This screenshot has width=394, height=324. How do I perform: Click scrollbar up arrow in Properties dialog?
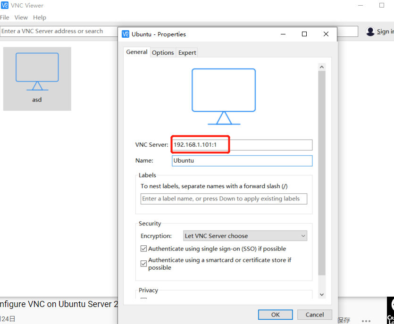[x=322, y=67]
